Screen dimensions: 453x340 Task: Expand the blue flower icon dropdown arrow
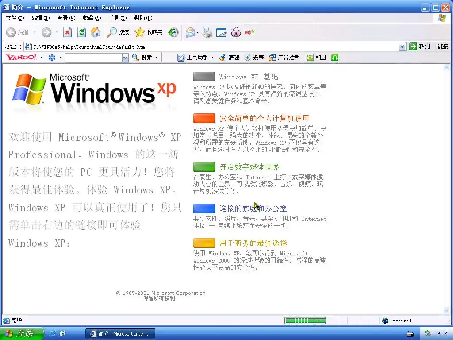coord(60,57)
